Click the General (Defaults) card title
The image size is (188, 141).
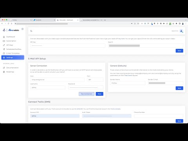pos(118,66)
